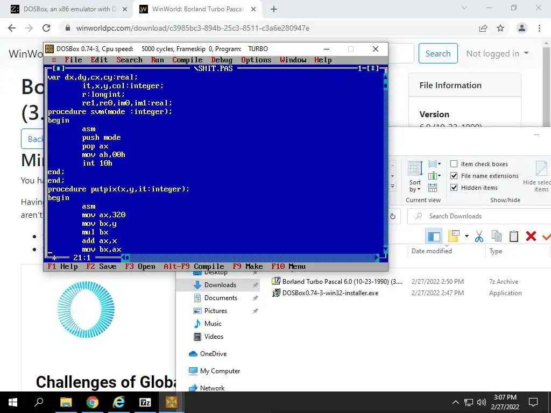Click the editor vertical scrollbar up arrow
Viewport: 551px width, 413px height.
click(385, 77)
